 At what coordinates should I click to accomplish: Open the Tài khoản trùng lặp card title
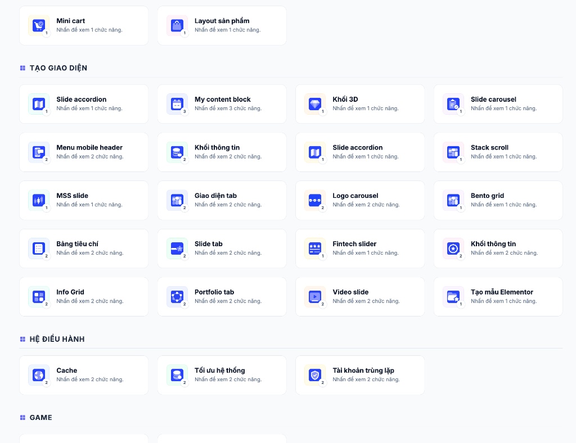point(363,370)
